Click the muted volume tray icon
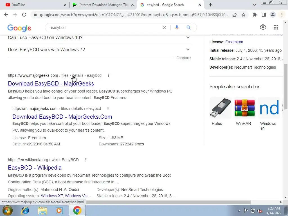 pos(260,211)
